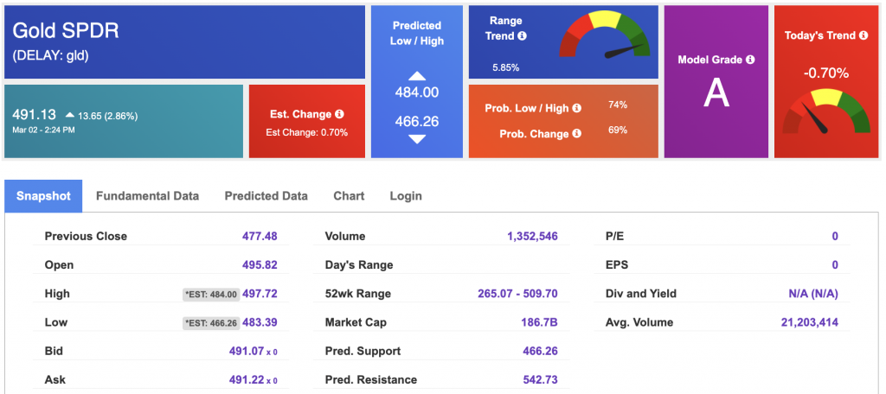Open the Snapshot tab

[43, 196]
